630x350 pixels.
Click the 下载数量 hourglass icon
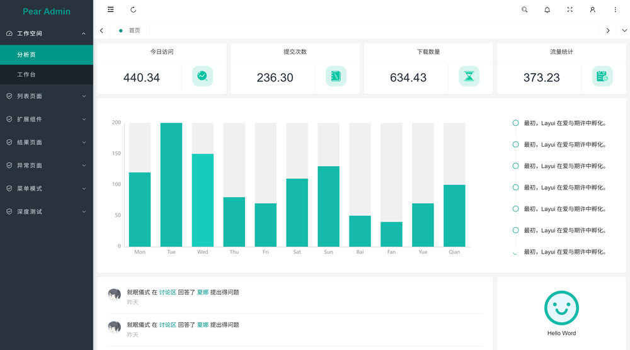469,76
